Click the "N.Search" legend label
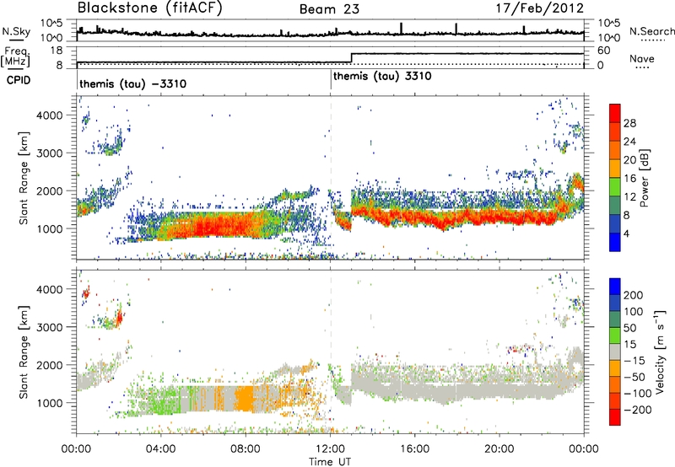The width and height of the screenshot is (675, 467). [651, 31]
